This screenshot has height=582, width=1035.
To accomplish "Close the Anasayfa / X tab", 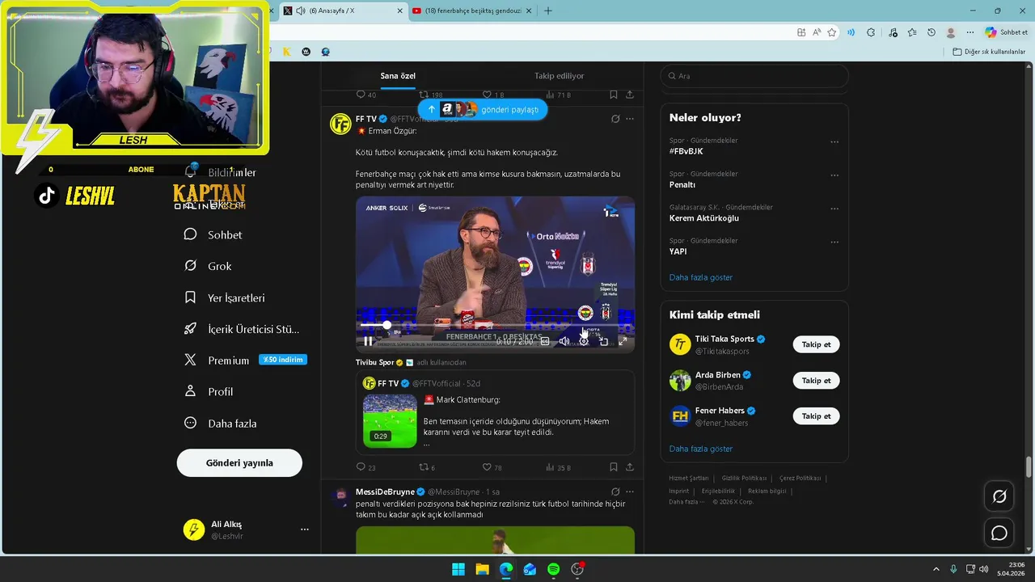I will [399, 11].
